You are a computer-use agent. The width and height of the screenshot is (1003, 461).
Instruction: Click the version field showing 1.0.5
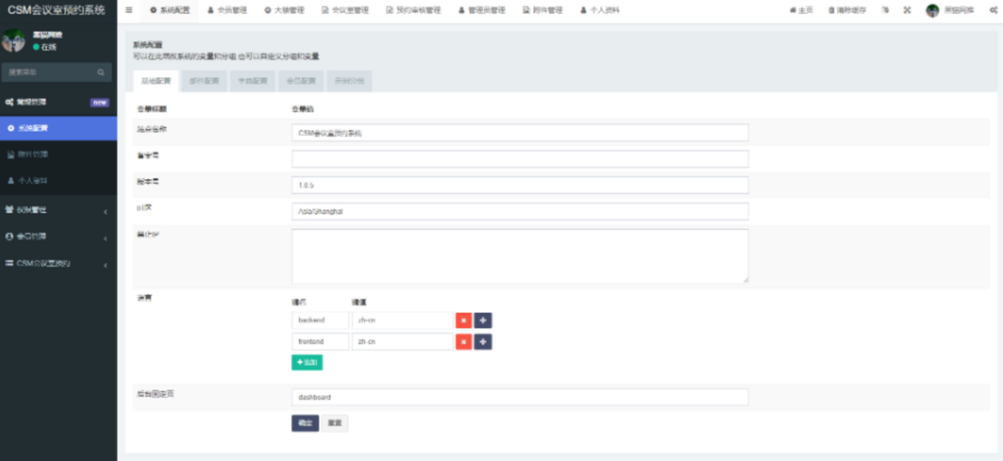[520, 185]
